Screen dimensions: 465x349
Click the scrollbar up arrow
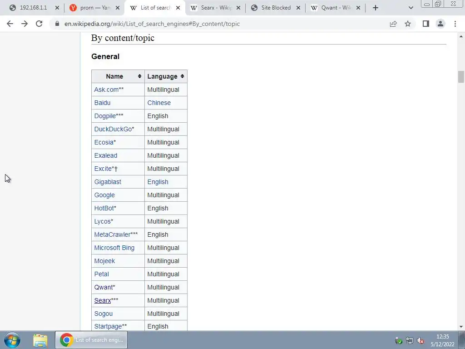(461, 36)
